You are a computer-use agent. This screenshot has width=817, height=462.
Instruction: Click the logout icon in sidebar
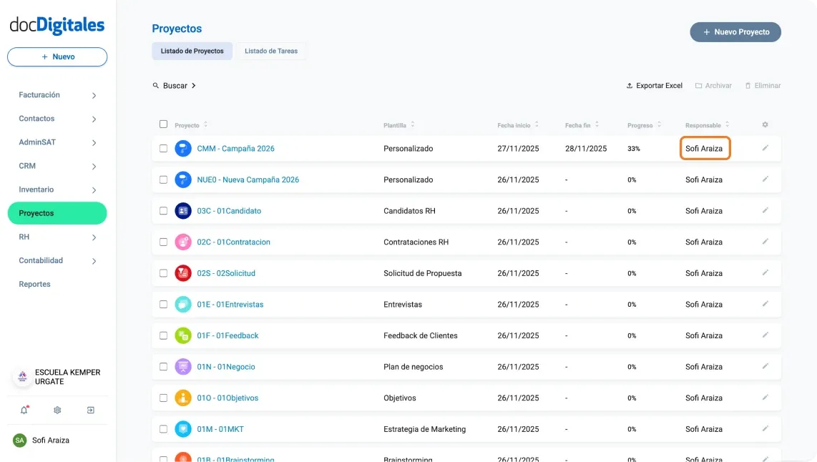click(x=91, y=411)
